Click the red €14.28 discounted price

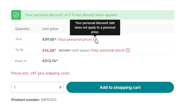coord(49,50)
